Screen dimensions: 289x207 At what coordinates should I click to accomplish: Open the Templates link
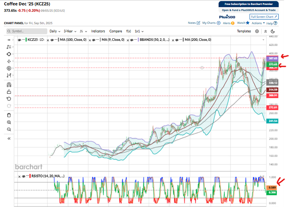pos(244,31)
